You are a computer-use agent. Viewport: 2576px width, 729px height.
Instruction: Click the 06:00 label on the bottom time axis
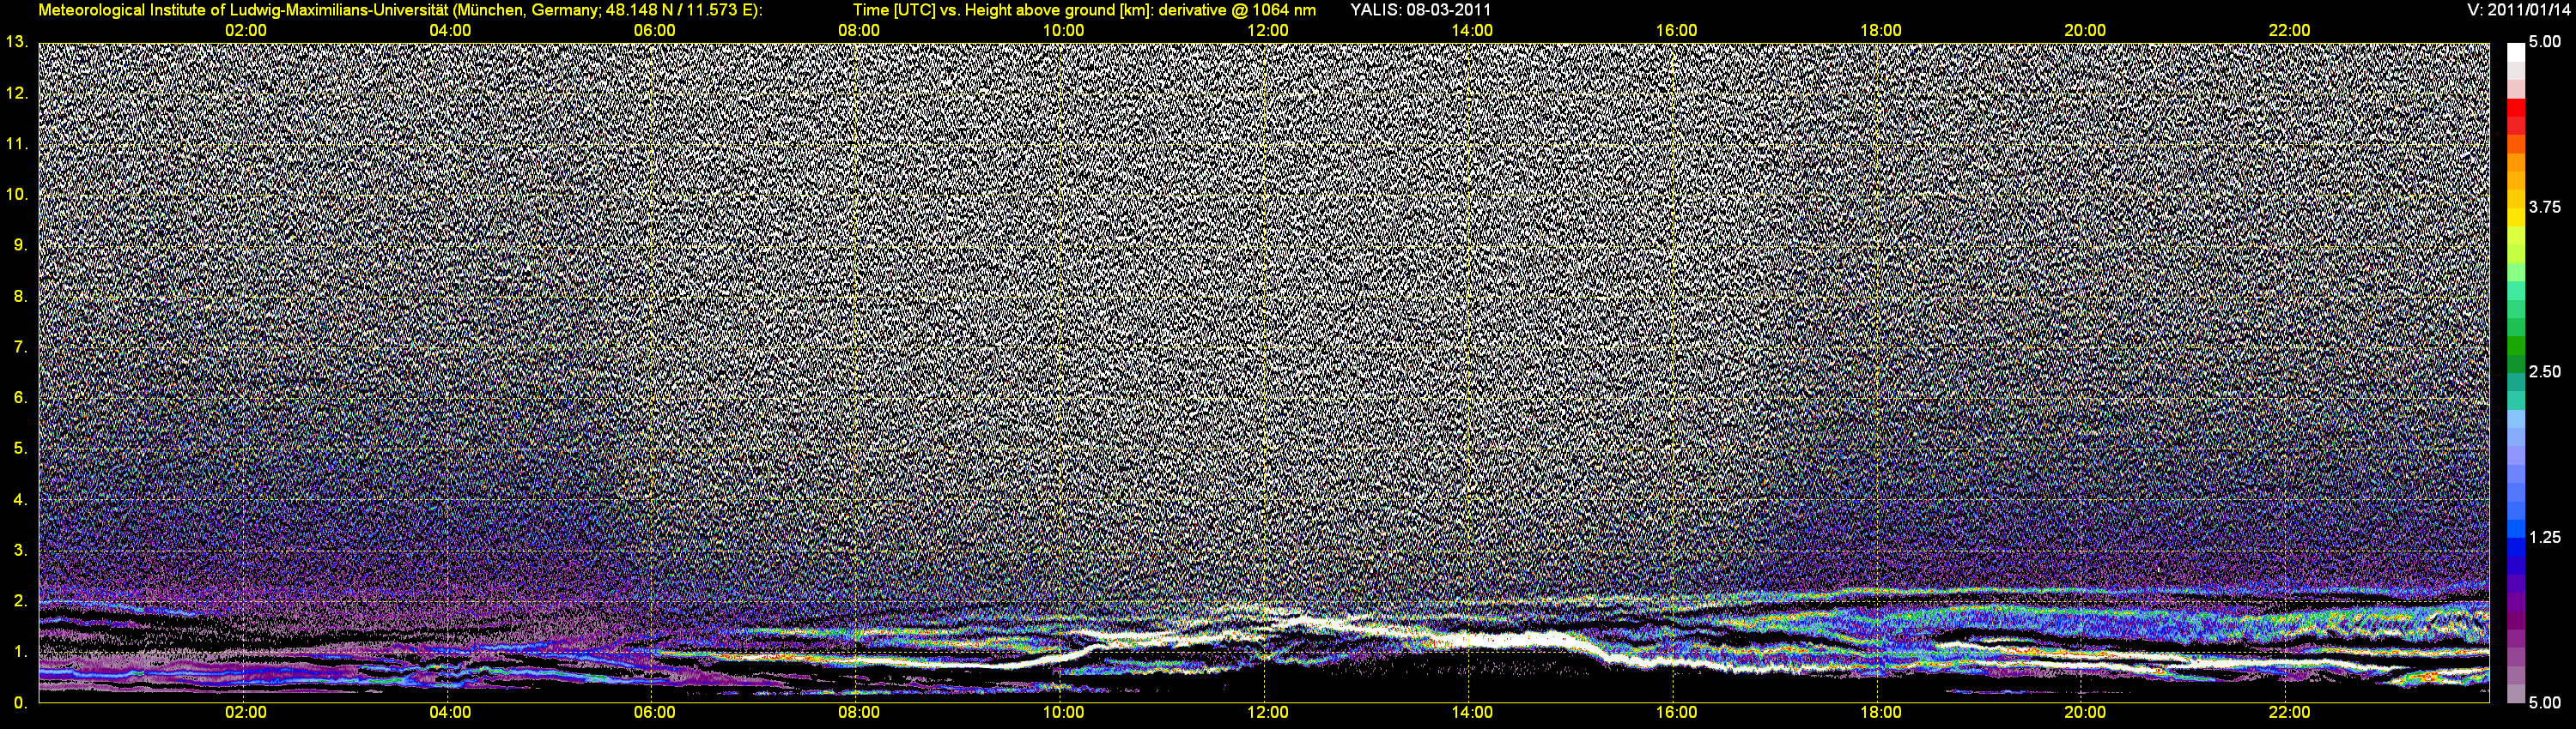654,713
